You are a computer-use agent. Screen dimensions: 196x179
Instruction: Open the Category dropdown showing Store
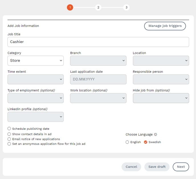[35, 61]
